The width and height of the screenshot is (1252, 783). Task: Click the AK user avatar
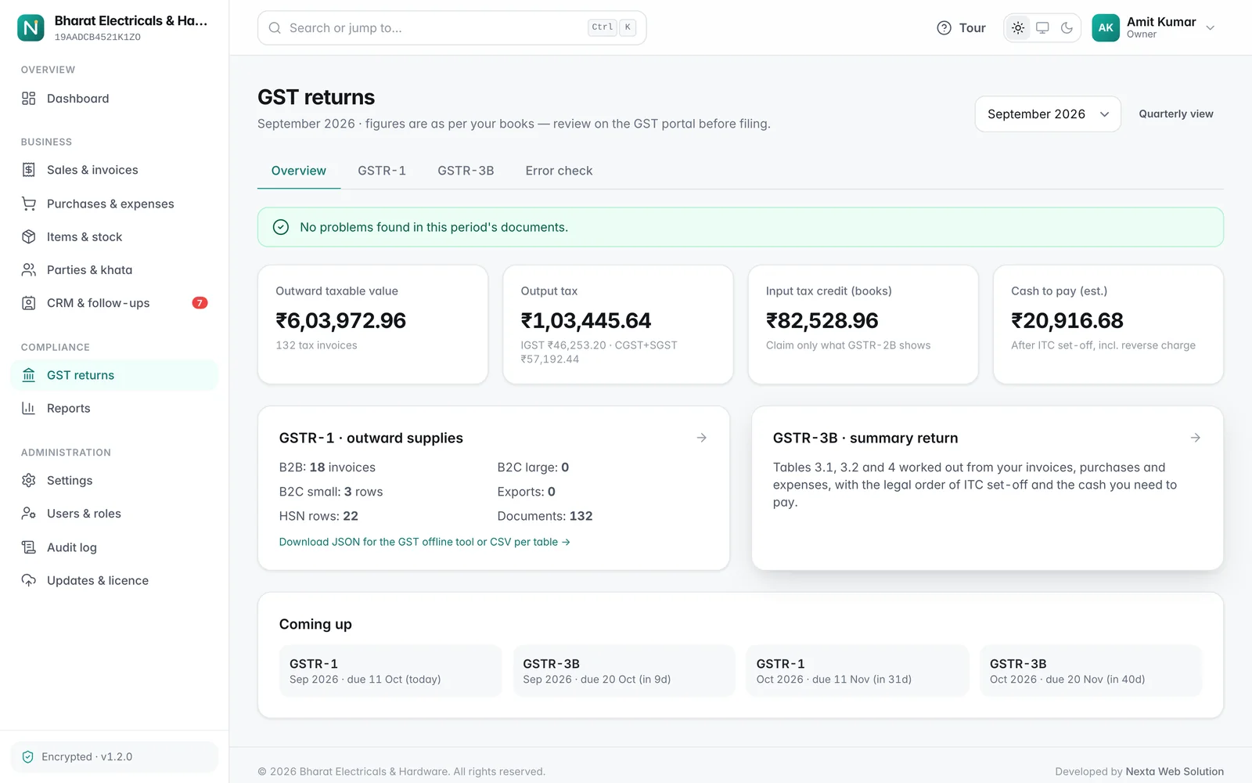pos(1105,28)
